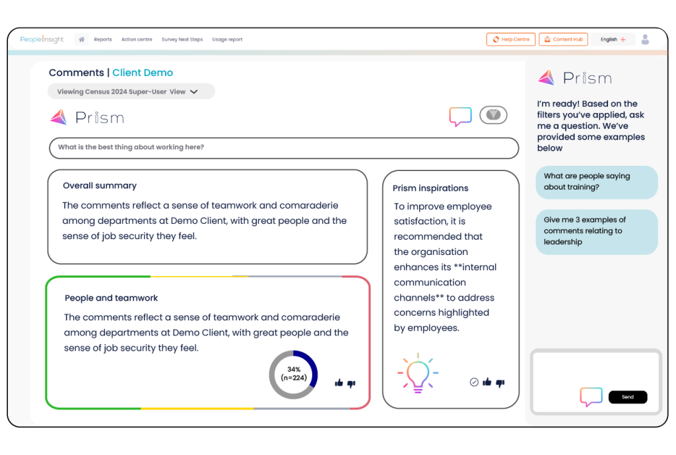Thumbs up the Prism inspirations card

point(487,382)
